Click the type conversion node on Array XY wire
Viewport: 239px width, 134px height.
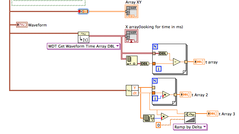pyautogui.click(x=84, y=11)
